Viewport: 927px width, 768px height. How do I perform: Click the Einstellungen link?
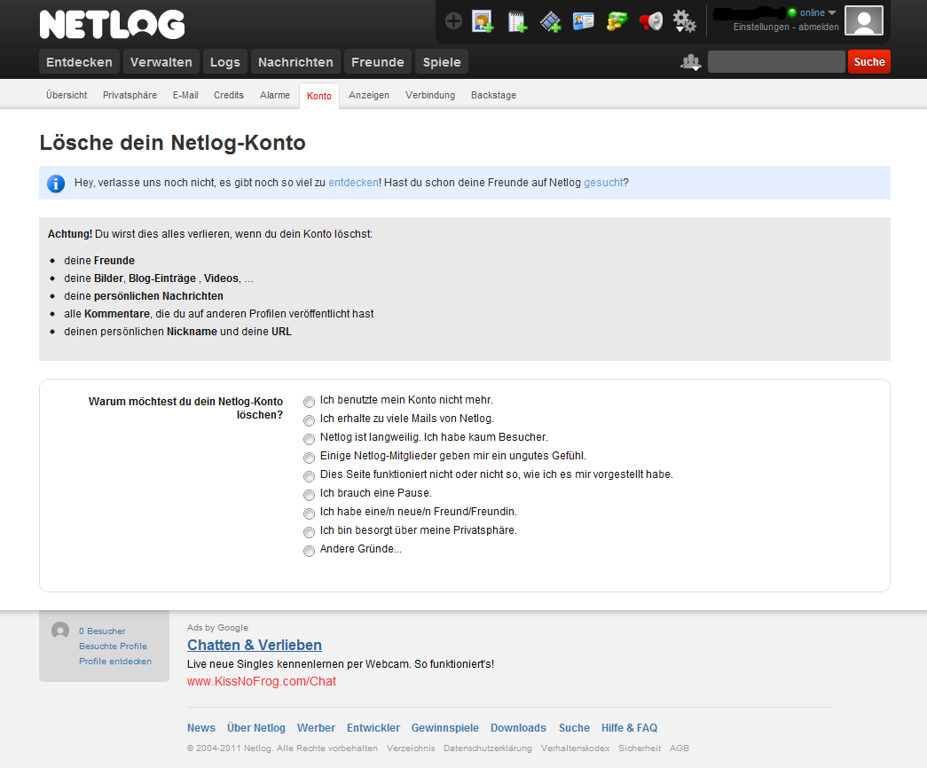tap(761, 27)
